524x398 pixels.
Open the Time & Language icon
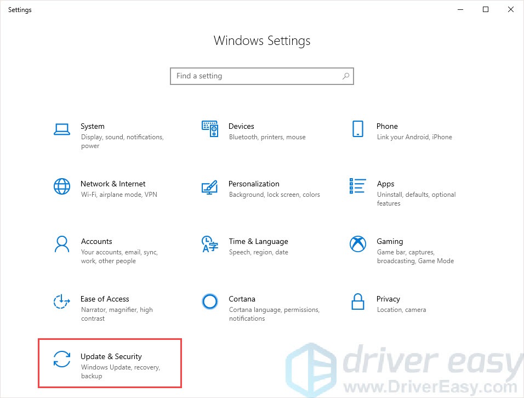click(210, 244)
